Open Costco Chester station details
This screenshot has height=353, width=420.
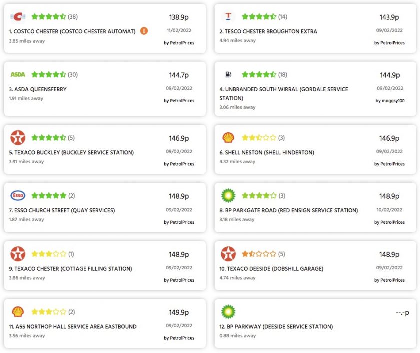pos(72,31)
